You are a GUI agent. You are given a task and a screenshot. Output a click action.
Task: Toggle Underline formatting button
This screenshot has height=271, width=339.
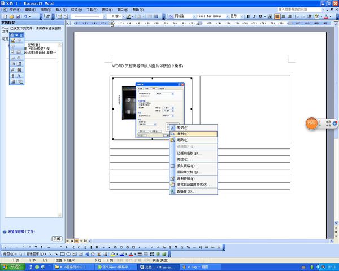[260, 16]
